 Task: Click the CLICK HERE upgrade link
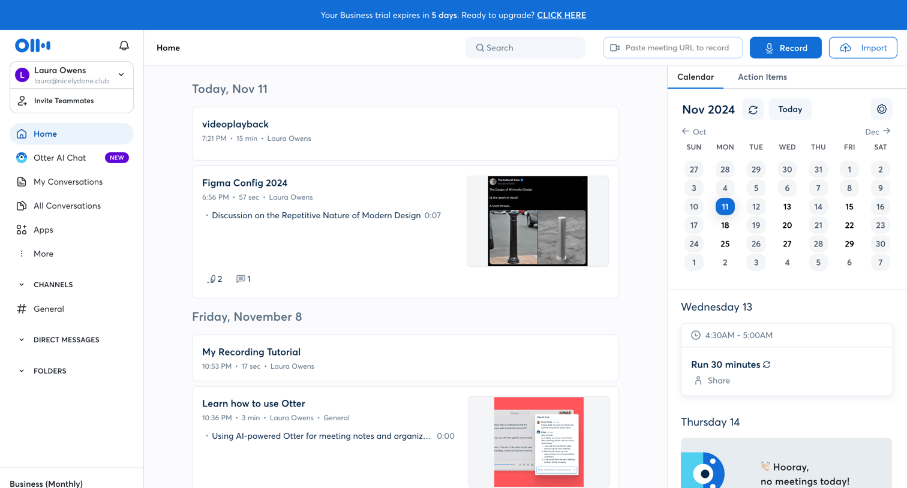(x=561, y=15)
